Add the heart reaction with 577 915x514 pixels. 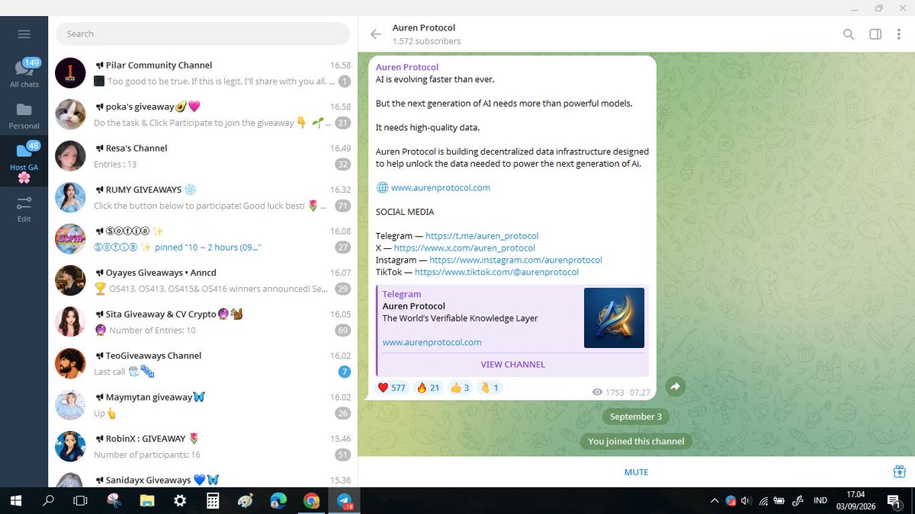(x=393, y=388)
